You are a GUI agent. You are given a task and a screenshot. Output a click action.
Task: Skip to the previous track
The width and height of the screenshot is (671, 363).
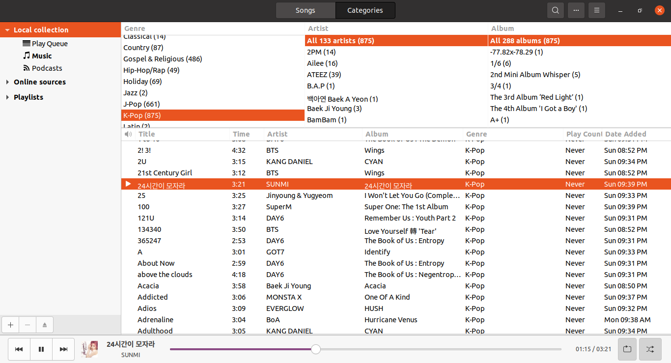click(x=19, y=349)
